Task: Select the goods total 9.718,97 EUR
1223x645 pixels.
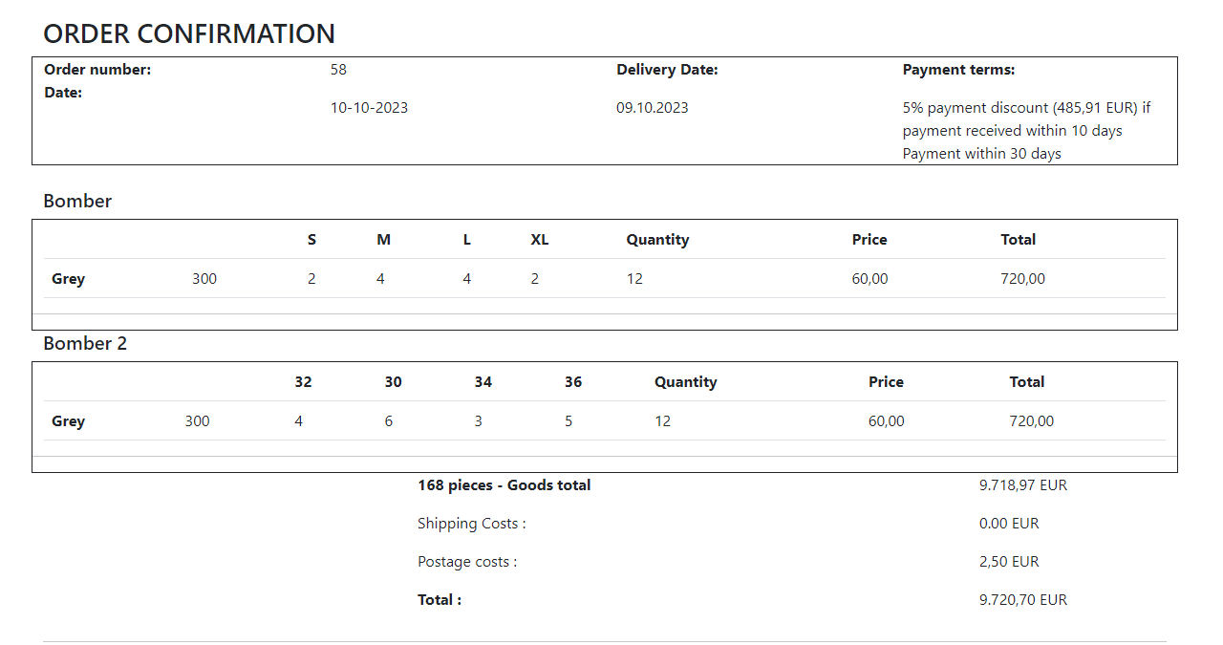Action: [1022, 485]
